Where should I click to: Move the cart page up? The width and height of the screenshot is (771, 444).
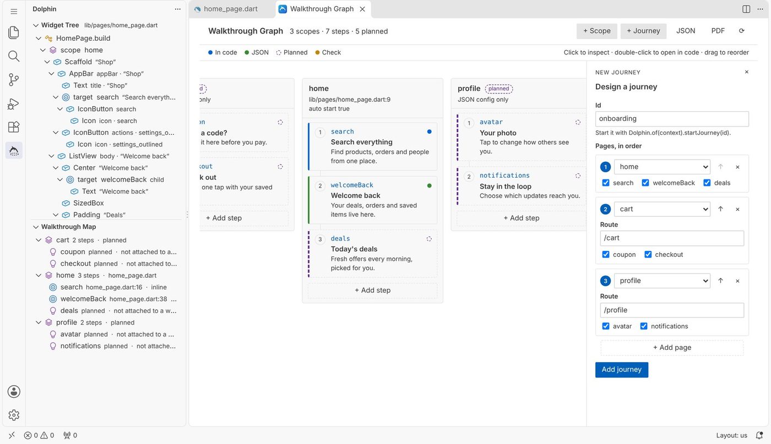[720, 209]
